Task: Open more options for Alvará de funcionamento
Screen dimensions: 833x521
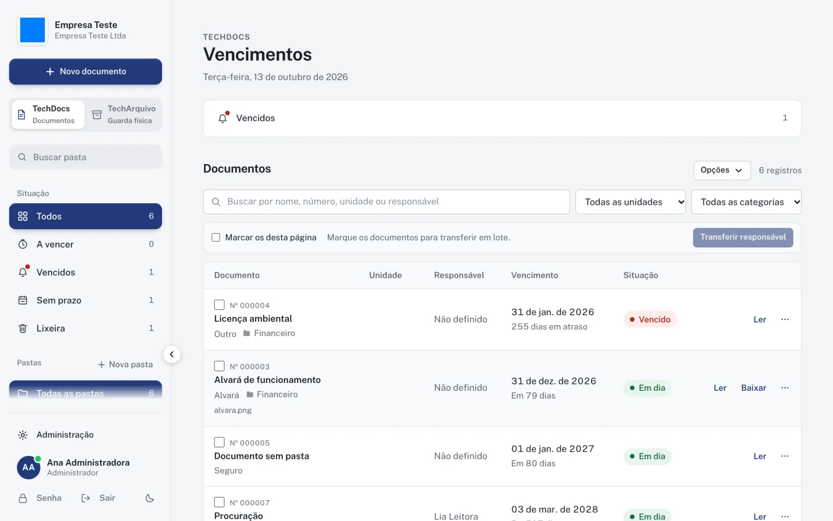Action: [x=785, y=388]
